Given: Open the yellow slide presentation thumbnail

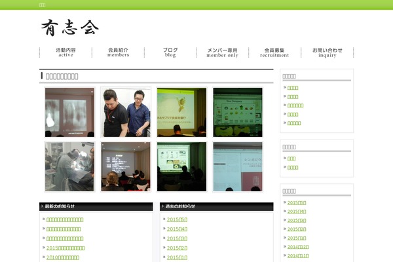Looking at the screenshot, I should click(181, 112).
